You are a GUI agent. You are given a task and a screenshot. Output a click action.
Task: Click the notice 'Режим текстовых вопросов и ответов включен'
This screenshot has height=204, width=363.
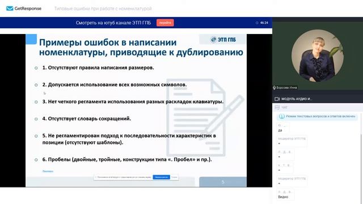320,116
